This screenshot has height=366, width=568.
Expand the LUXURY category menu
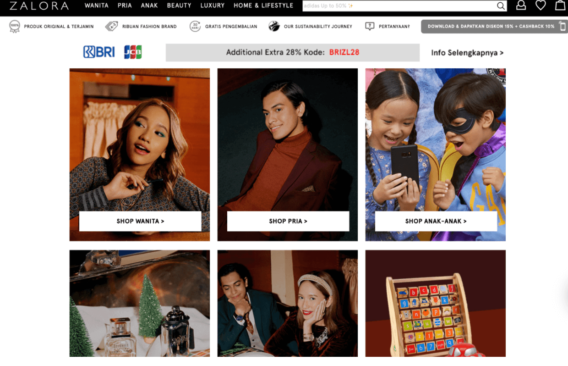coord(213,6)
